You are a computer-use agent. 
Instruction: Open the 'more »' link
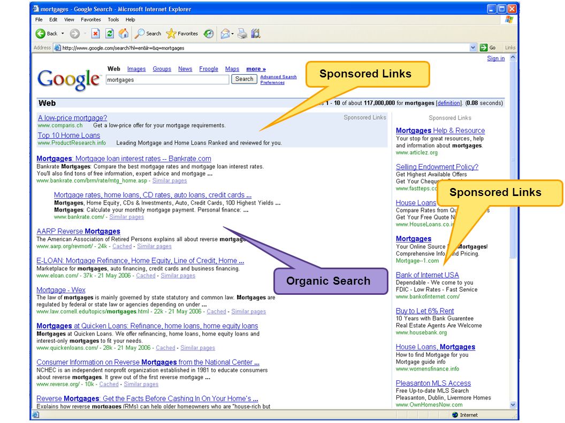(x=256, y=69)
